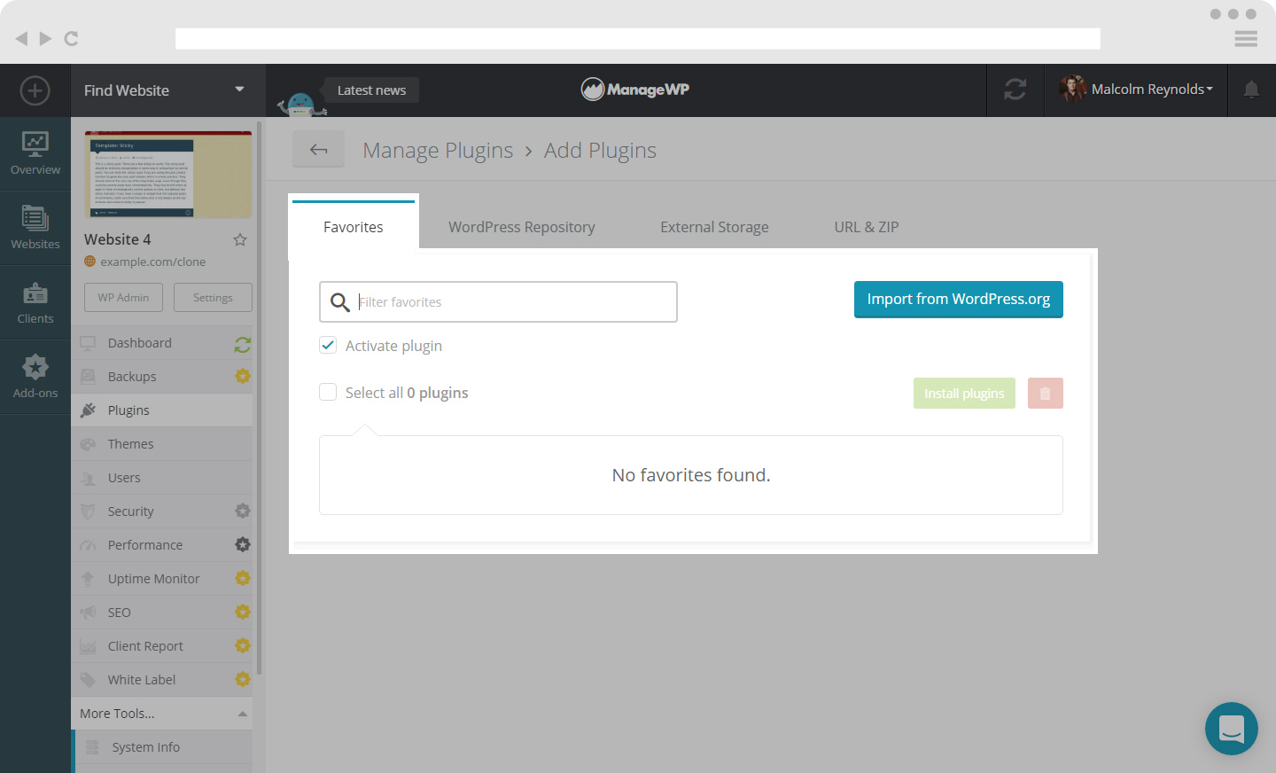Click the Install plugins button
Screen dimensions: 1276x773
[964, 393]
